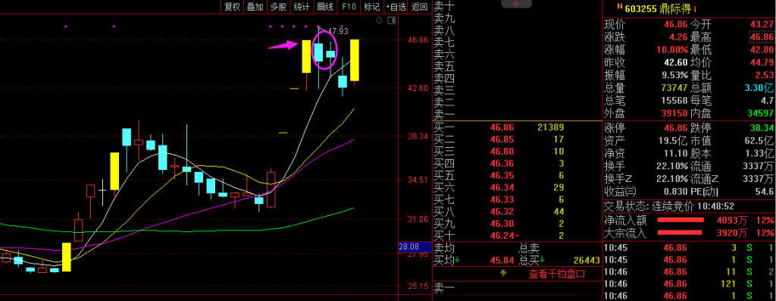
Task: Click the lightning bolt icon near 查看千档盘口
Action: (504, 273)
